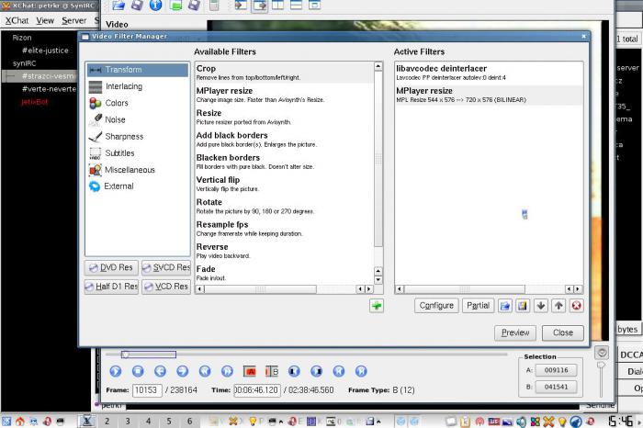Open the XChat menu in XChat
This screenshot has height=428, width=643.
pos(17,20)
